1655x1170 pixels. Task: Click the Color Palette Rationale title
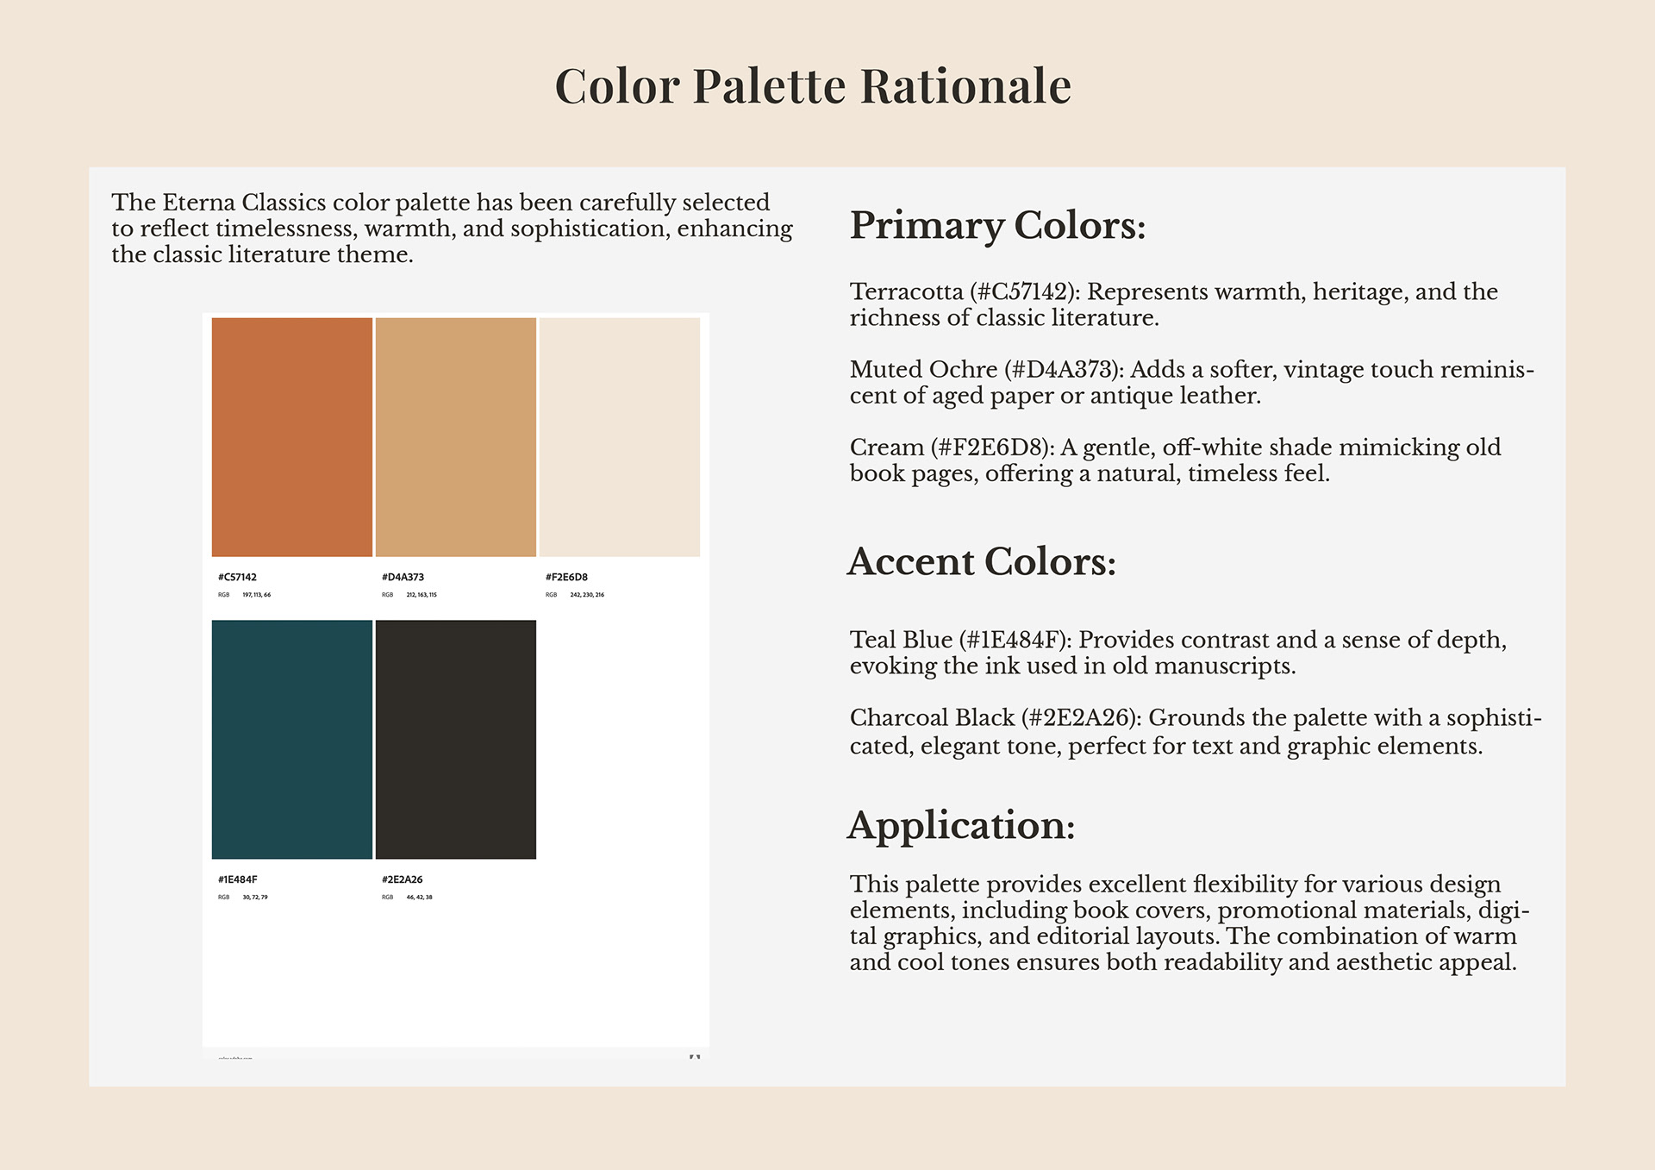coord(813,86)
